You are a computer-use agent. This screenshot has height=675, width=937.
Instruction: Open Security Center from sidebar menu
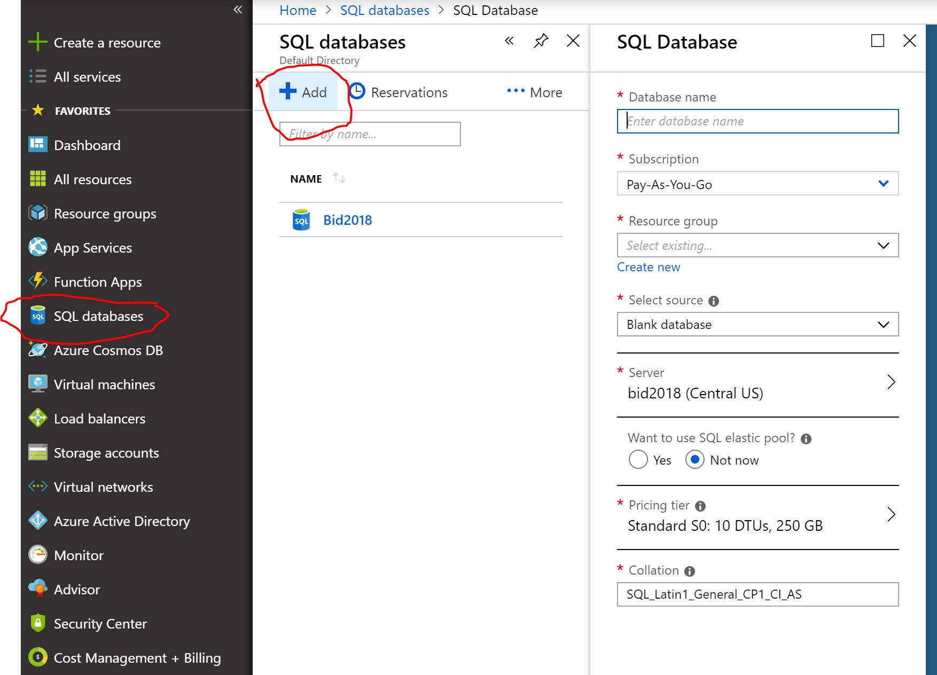pyautogui.click(x=100, y=624)
